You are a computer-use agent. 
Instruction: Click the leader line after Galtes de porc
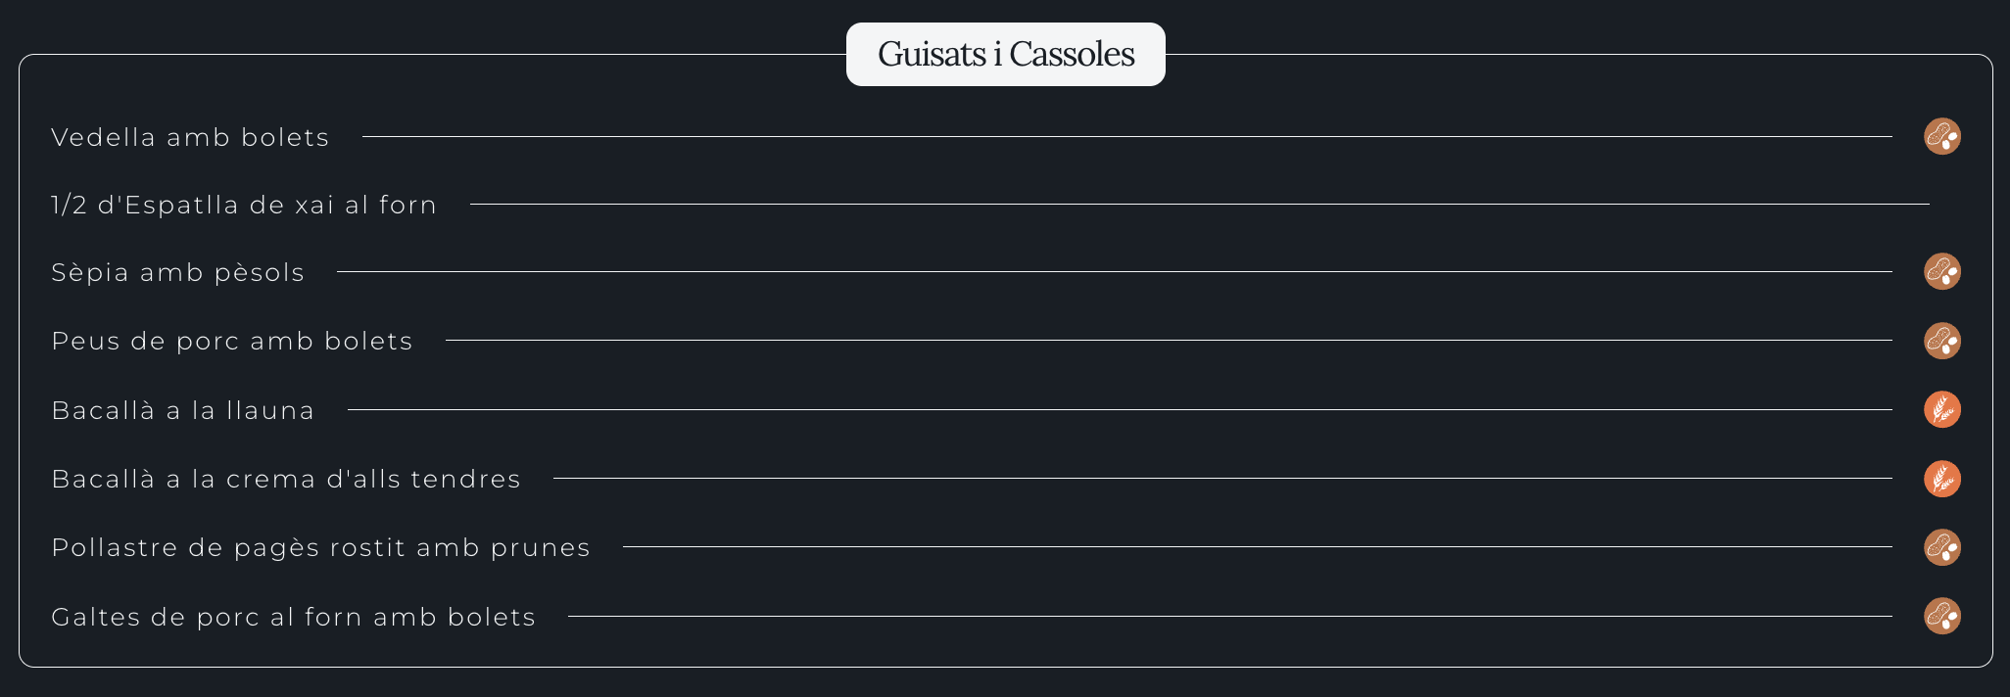(1229, 617)
